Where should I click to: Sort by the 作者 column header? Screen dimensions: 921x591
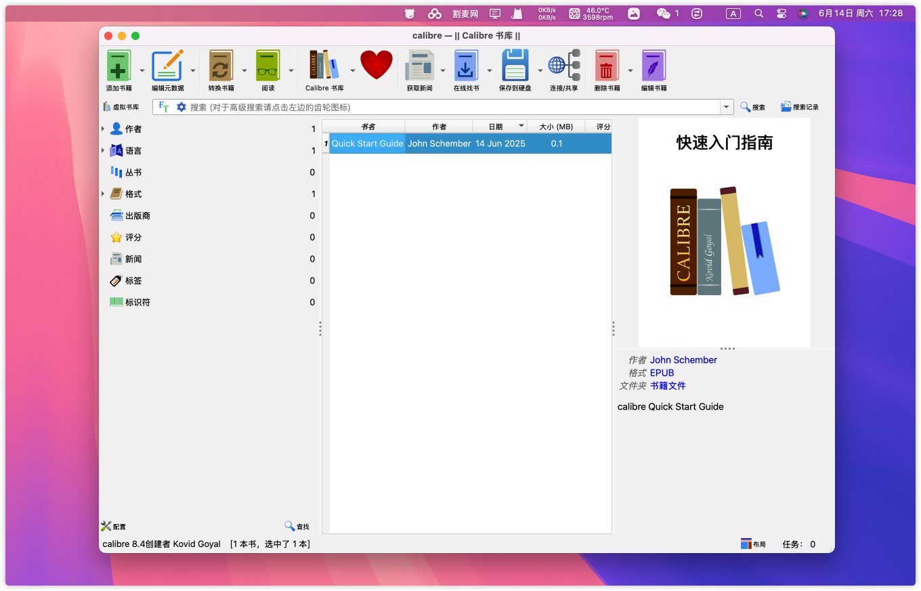pos(439,127)
